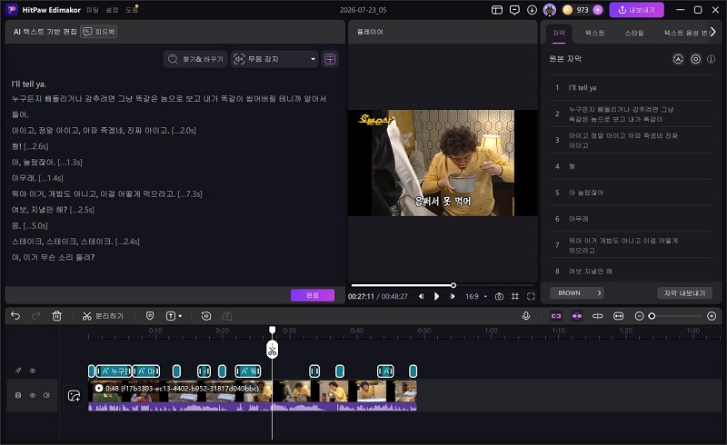This screenshot has height=445, width=727.
Task: Toggle the preview grid overlay
Action: point(514,296)
